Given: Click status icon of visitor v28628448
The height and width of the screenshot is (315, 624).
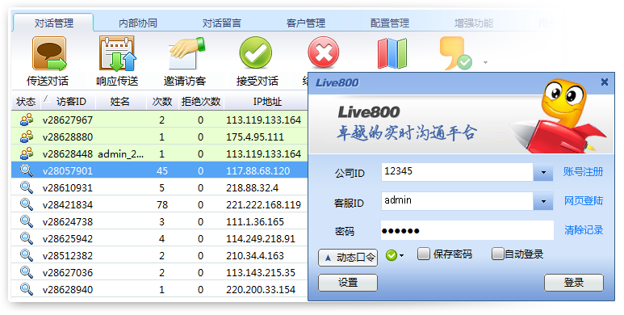Looking at the screenshot, I should [27, 153].
